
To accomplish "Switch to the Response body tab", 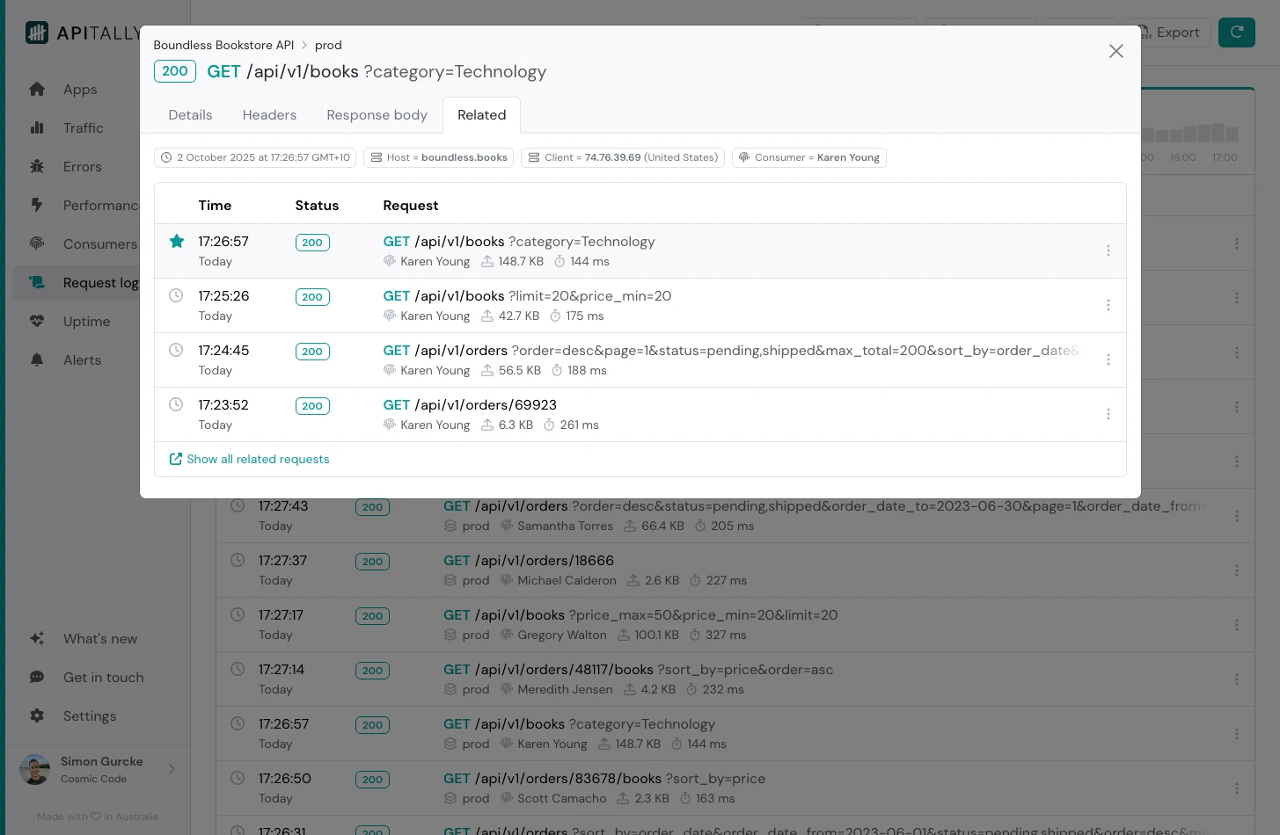I will pos(377,115).
